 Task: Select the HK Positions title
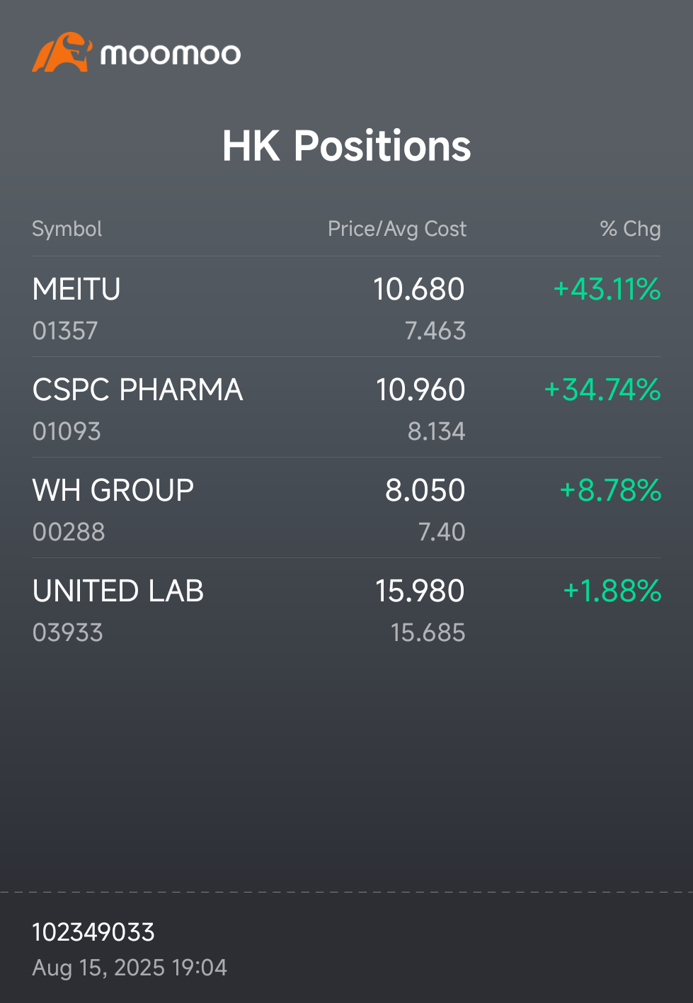tap(346, 146)
